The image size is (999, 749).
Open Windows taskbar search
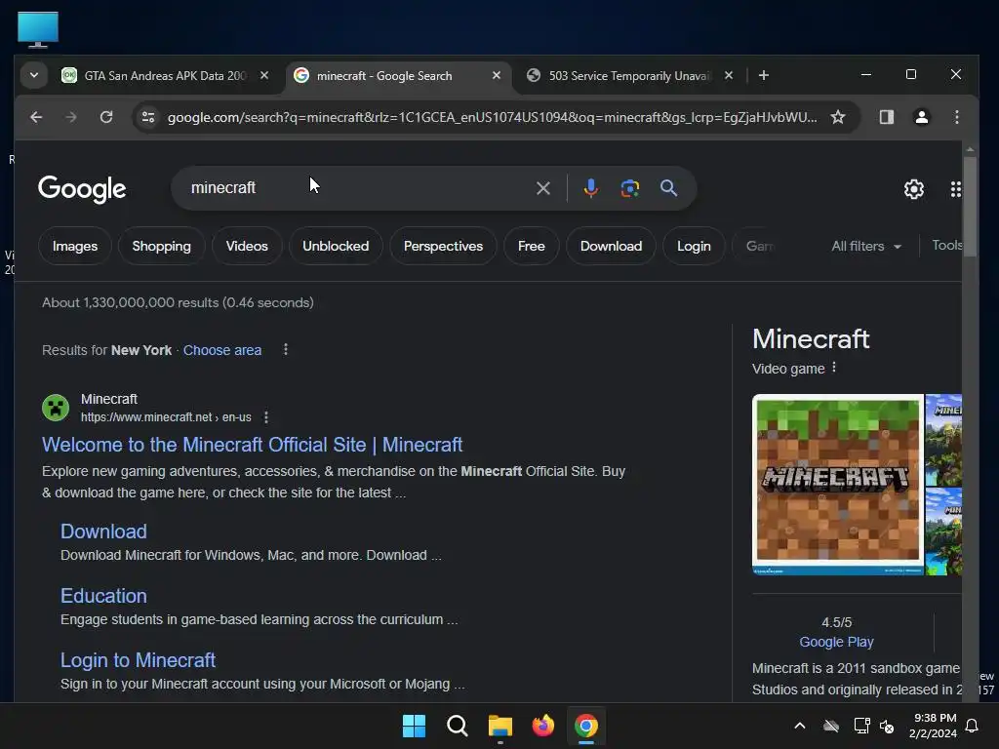point(457,726)
